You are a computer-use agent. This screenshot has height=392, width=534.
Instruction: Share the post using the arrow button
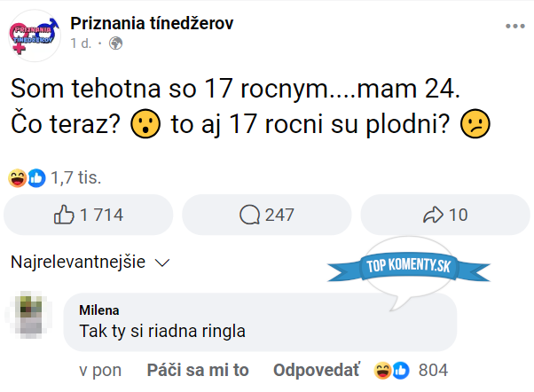[x=445, y=215]
